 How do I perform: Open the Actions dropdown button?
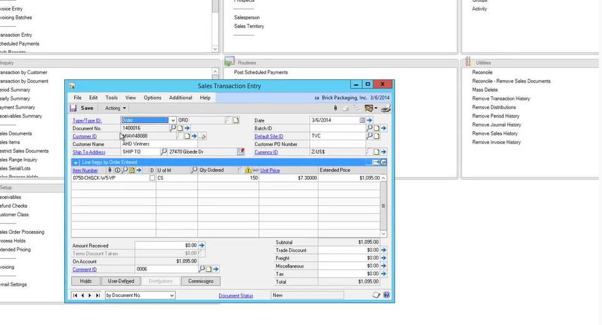[116, 108]
